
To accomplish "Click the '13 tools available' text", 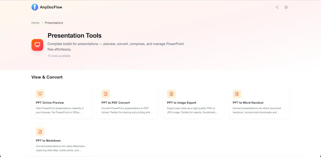I will (59, 56).
